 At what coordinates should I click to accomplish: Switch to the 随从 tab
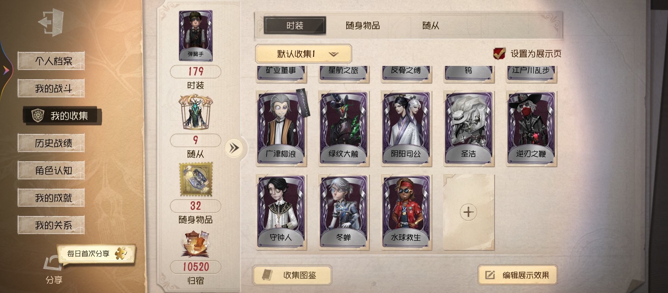point(431,26)
